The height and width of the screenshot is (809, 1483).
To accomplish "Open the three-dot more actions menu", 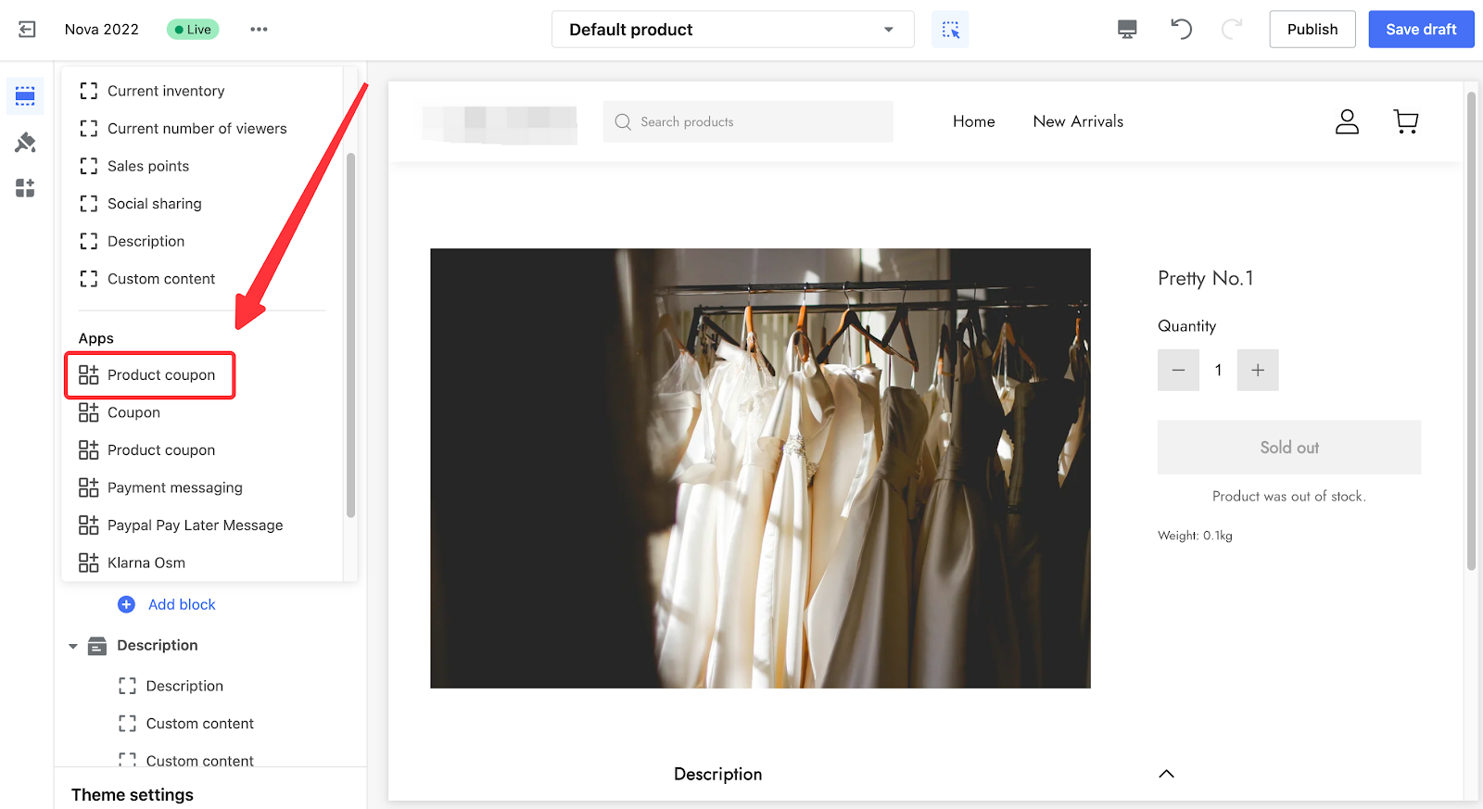I will click(259, 30).
